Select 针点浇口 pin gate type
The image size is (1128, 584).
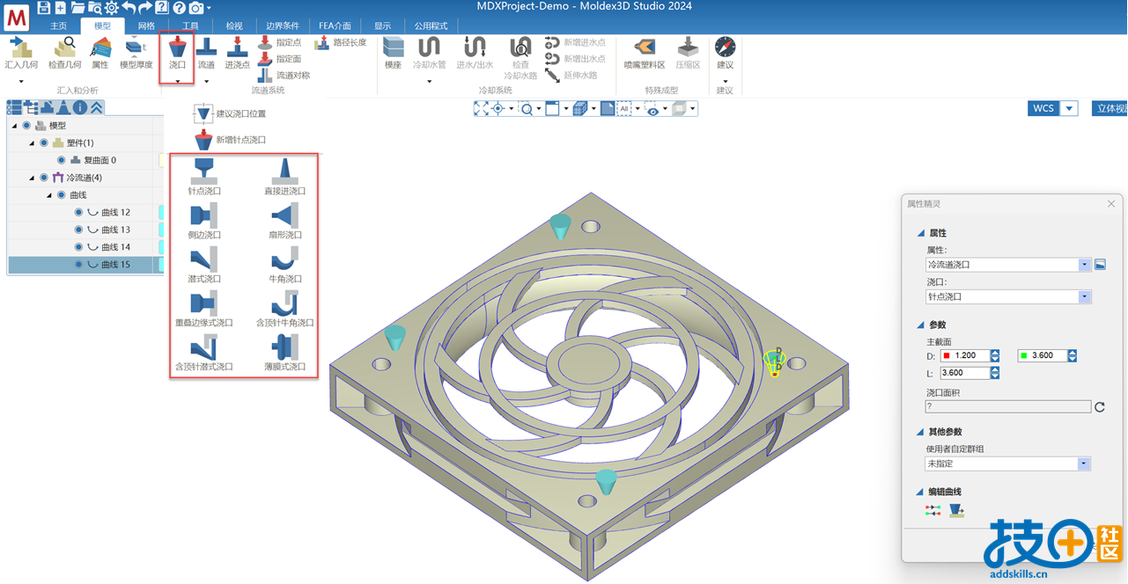(204, 177)
